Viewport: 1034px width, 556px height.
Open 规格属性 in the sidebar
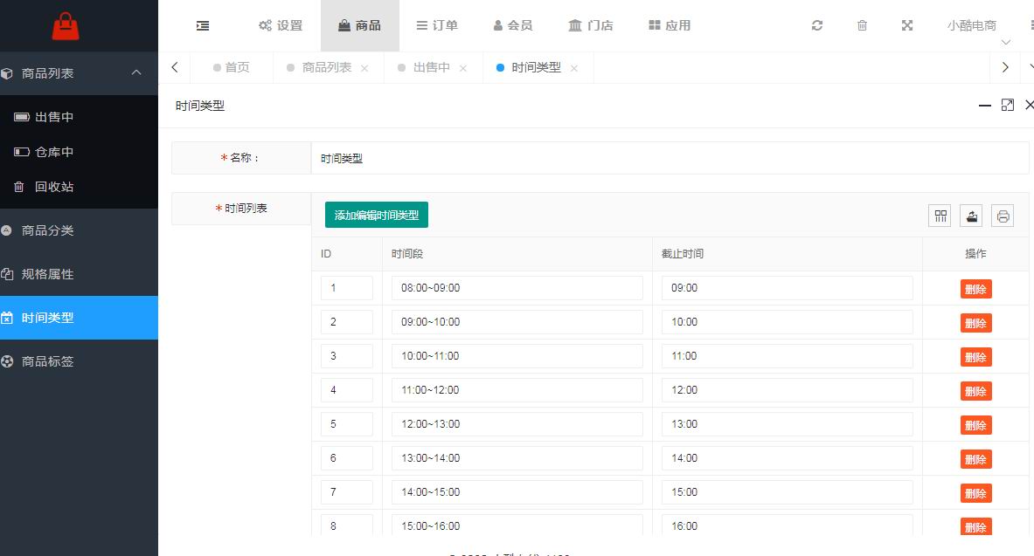pyautogui.click(x=80, y=274)
